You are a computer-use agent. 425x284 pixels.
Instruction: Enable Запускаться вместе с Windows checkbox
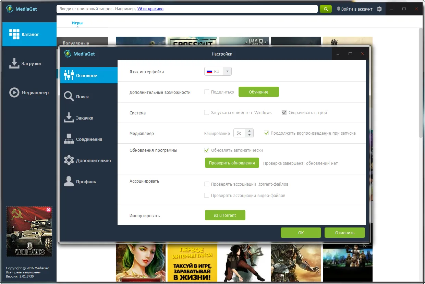(x=207, y=112)
